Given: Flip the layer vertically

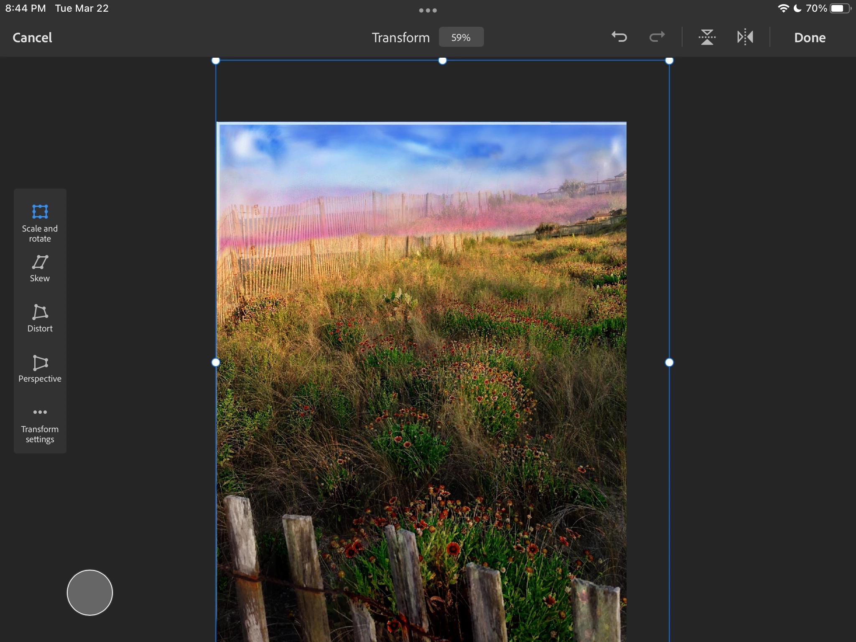Looking at the screenshot, I should click(707, 37).
